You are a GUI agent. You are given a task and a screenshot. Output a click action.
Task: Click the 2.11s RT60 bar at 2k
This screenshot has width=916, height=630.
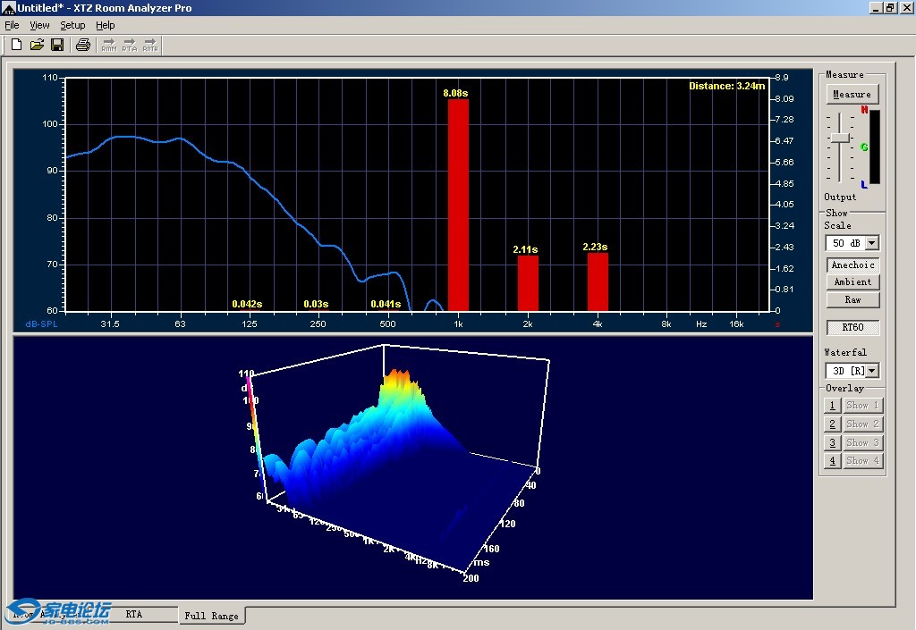(x=528, y=283)
